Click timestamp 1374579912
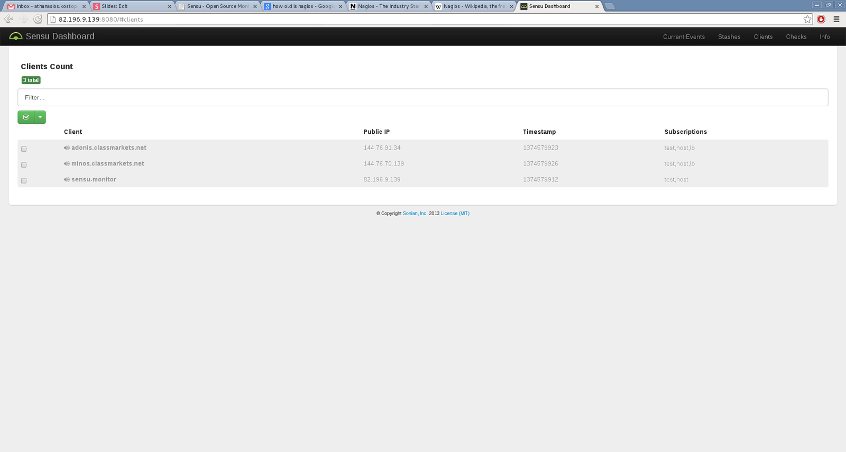The image size is (846, 452). 540,180
